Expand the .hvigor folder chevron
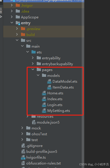This screenshot has height=168, width=110. (12, 5)
